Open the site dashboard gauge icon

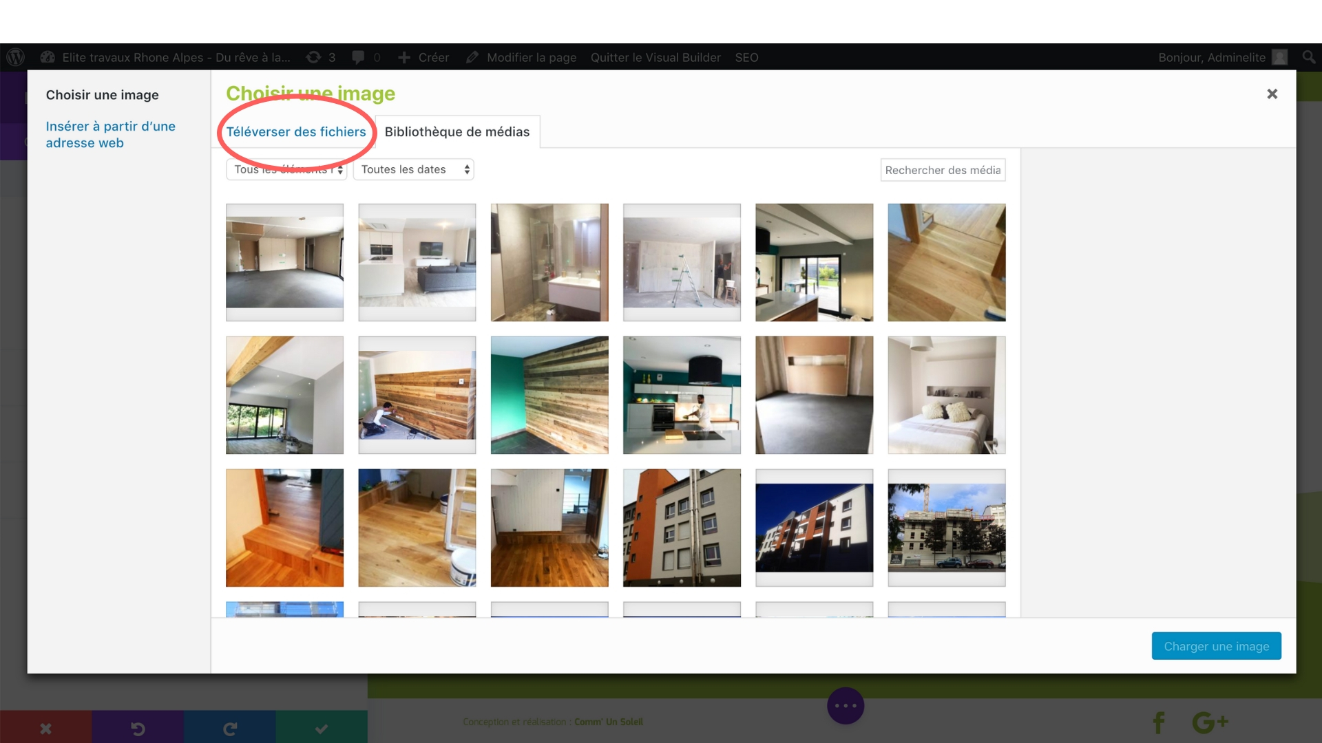(48, 57)
